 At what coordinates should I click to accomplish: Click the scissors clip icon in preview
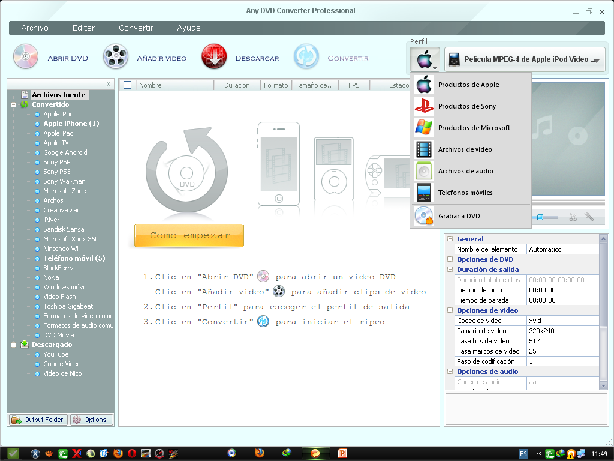(573, 217)
